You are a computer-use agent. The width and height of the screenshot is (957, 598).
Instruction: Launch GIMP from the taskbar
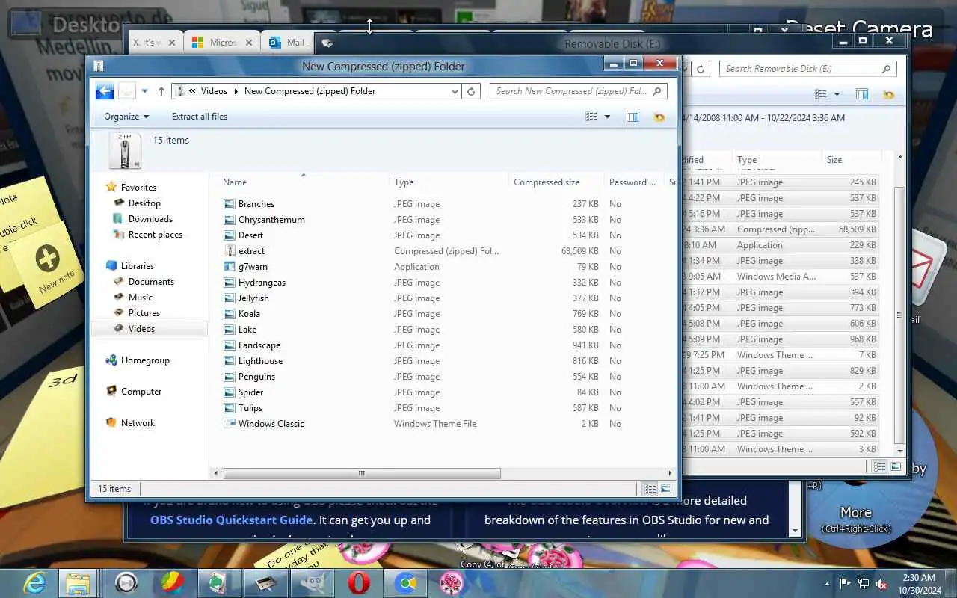point(312,583)
